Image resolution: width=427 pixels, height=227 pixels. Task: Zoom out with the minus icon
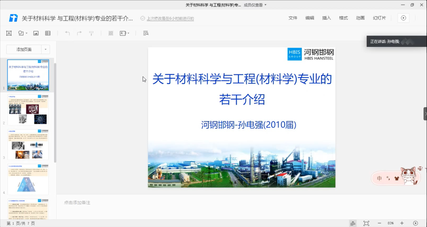pos(379,223)
